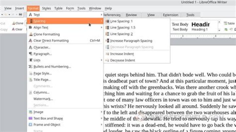
Task: Expand the Text Box and Shape submenu
Action: tap(65, 118)
